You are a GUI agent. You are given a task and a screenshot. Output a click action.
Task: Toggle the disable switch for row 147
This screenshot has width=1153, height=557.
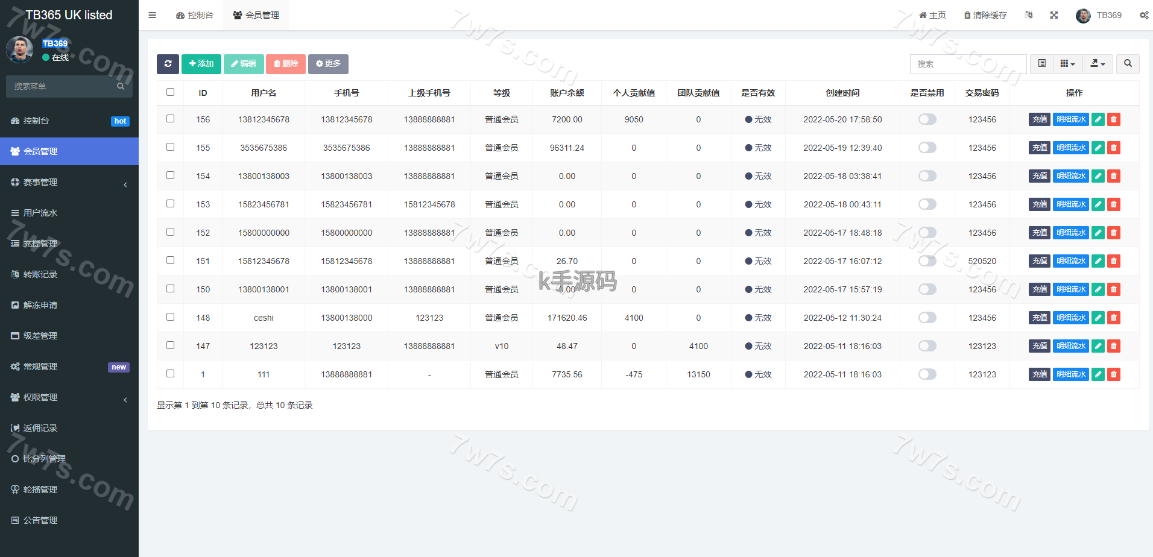coord(927,346)
